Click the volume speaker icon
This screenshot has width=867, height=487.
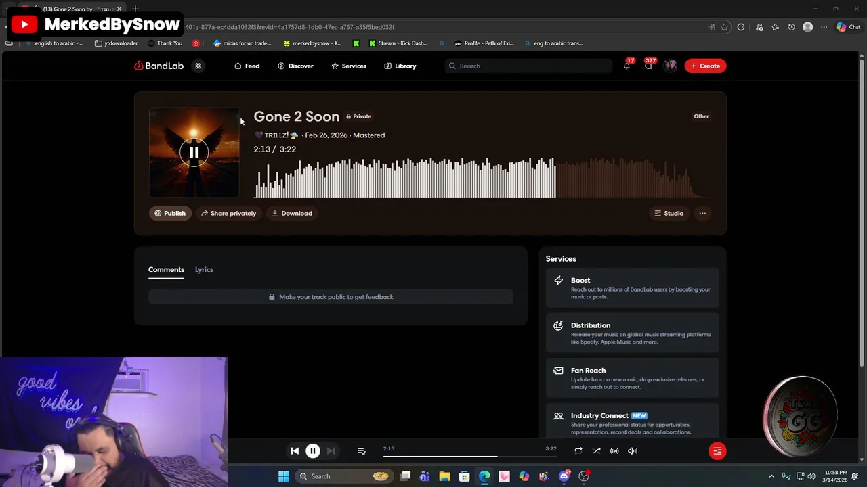click(x=633, y=450)
